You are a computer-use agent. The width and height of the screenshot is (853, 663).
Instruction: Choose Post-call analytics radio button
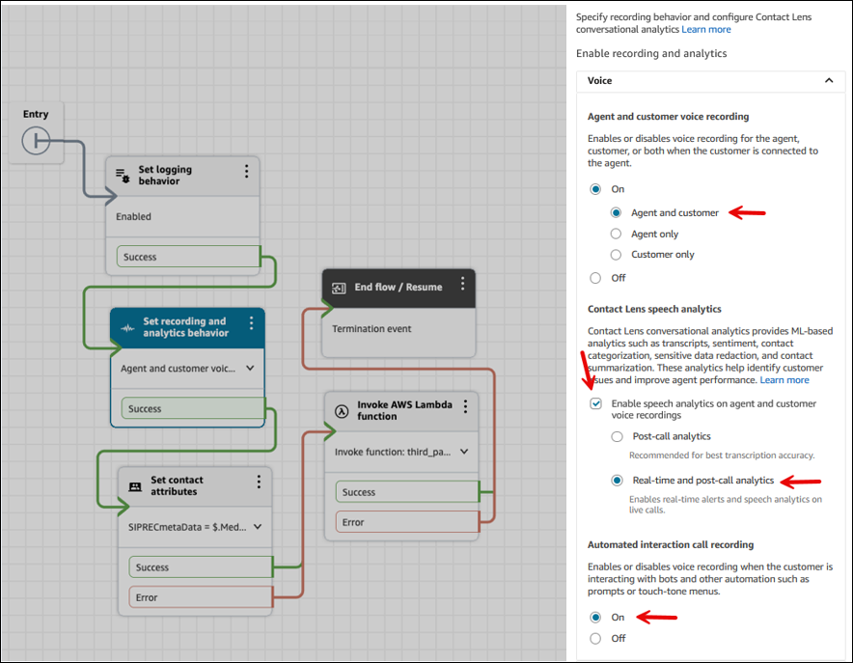pos(617,436)
